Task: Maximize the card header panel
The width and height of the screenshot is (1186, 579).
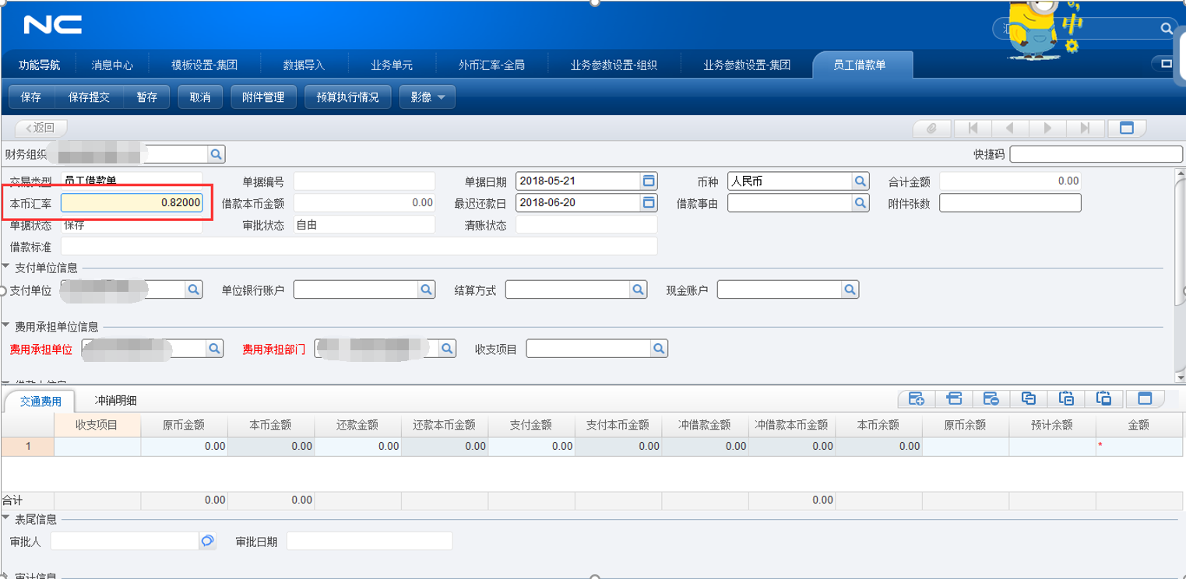Action: tap(1126, 128)
